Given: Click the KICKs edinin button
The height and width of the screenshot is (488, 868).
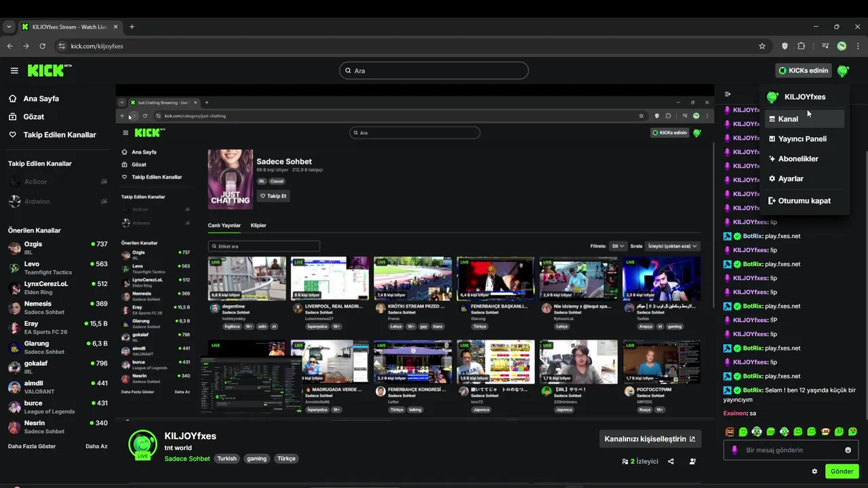Looking at the screenshot, I should click(x=804, y=70).
